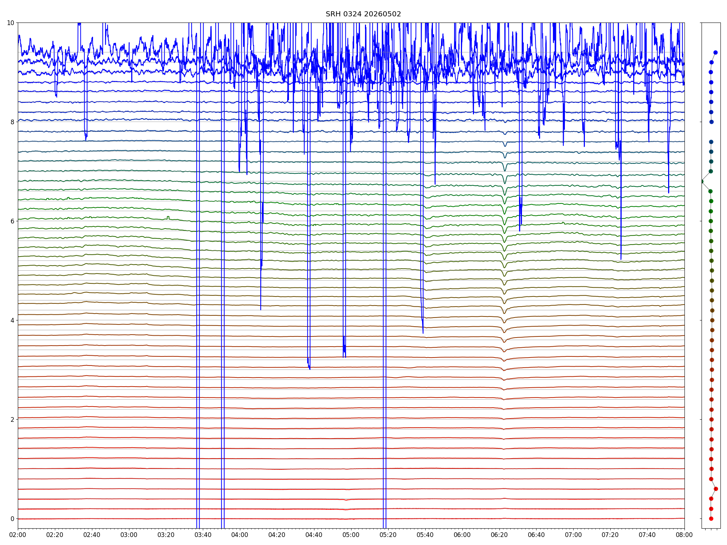Pick the time label "07:20"
Image resolution: width=727 pixels, height=545 pixels.
[610, 535]
